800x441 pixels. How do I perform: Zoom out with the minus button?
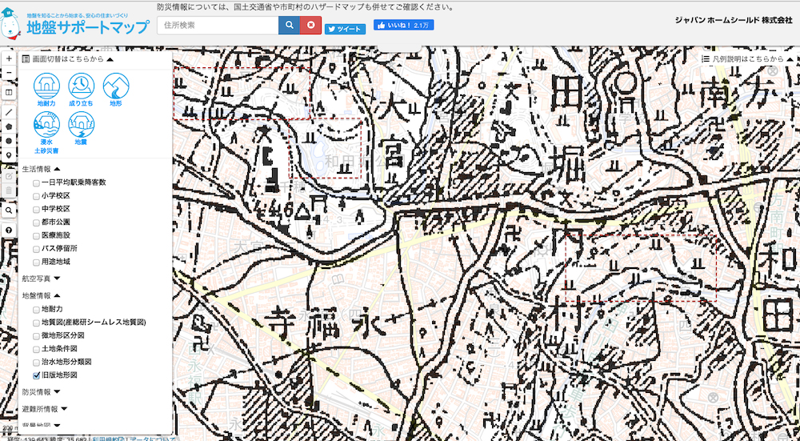(9, 73)
